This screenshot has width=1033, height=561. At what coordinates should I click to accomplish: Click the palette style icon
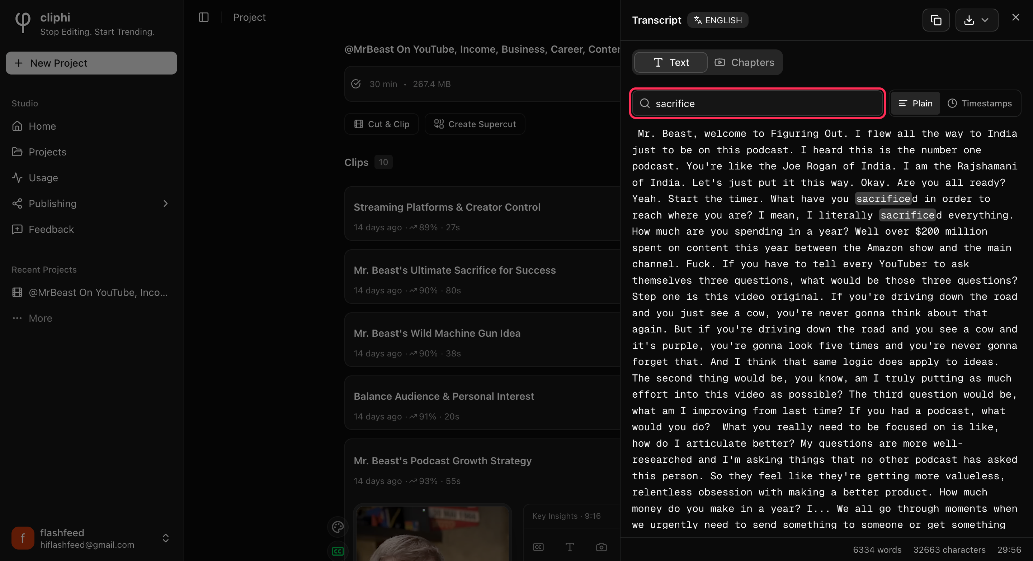(338, 527)
